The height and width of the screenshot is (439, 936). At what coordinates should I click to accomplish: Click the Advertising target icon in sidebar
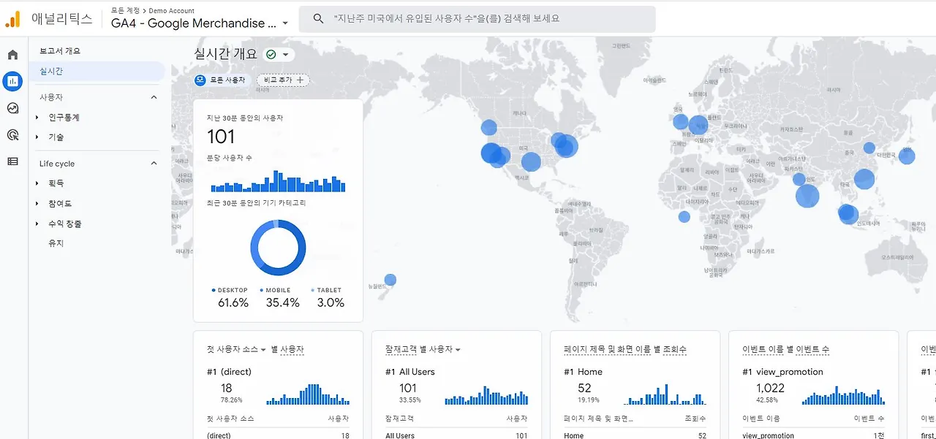[x=12, y=134]
